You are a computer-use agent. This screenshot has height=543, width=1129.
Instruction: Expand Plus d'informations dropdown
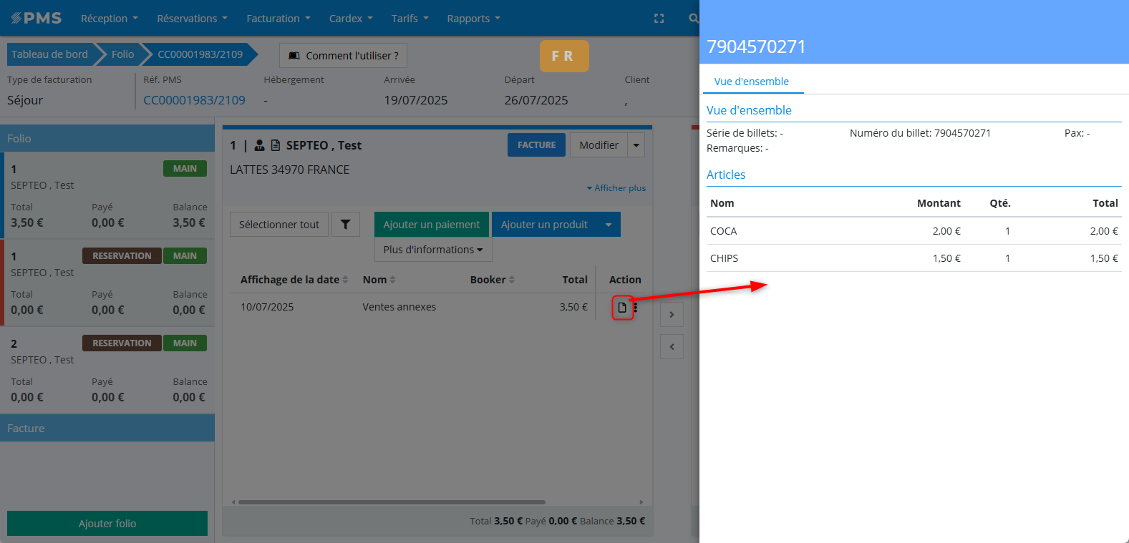coord(432,250)
